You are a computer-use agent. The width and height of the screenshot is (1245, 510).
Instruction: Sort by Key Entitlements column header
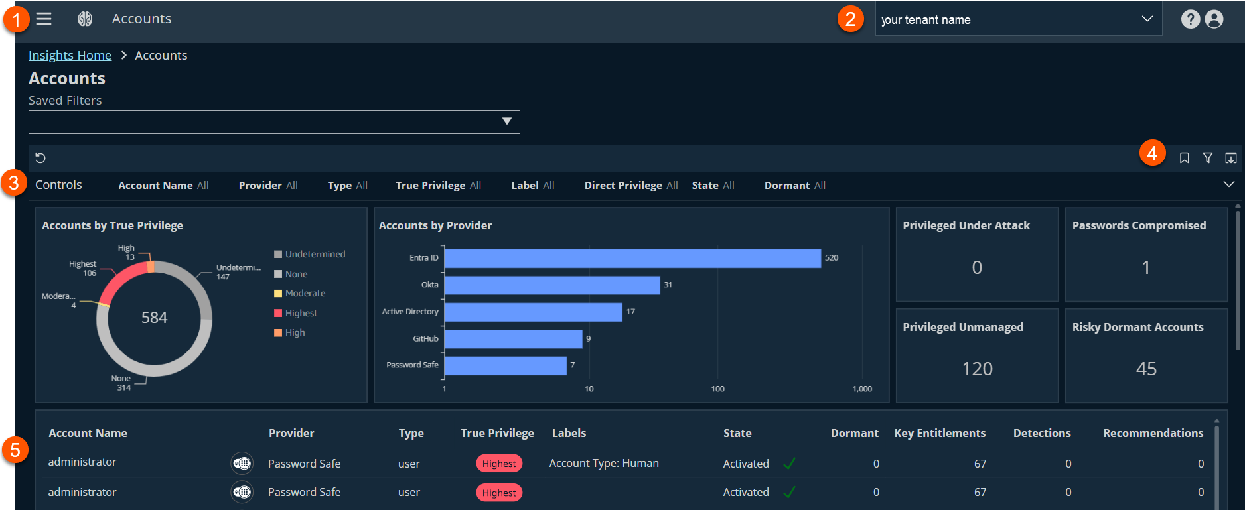click(x=940, y=433)
